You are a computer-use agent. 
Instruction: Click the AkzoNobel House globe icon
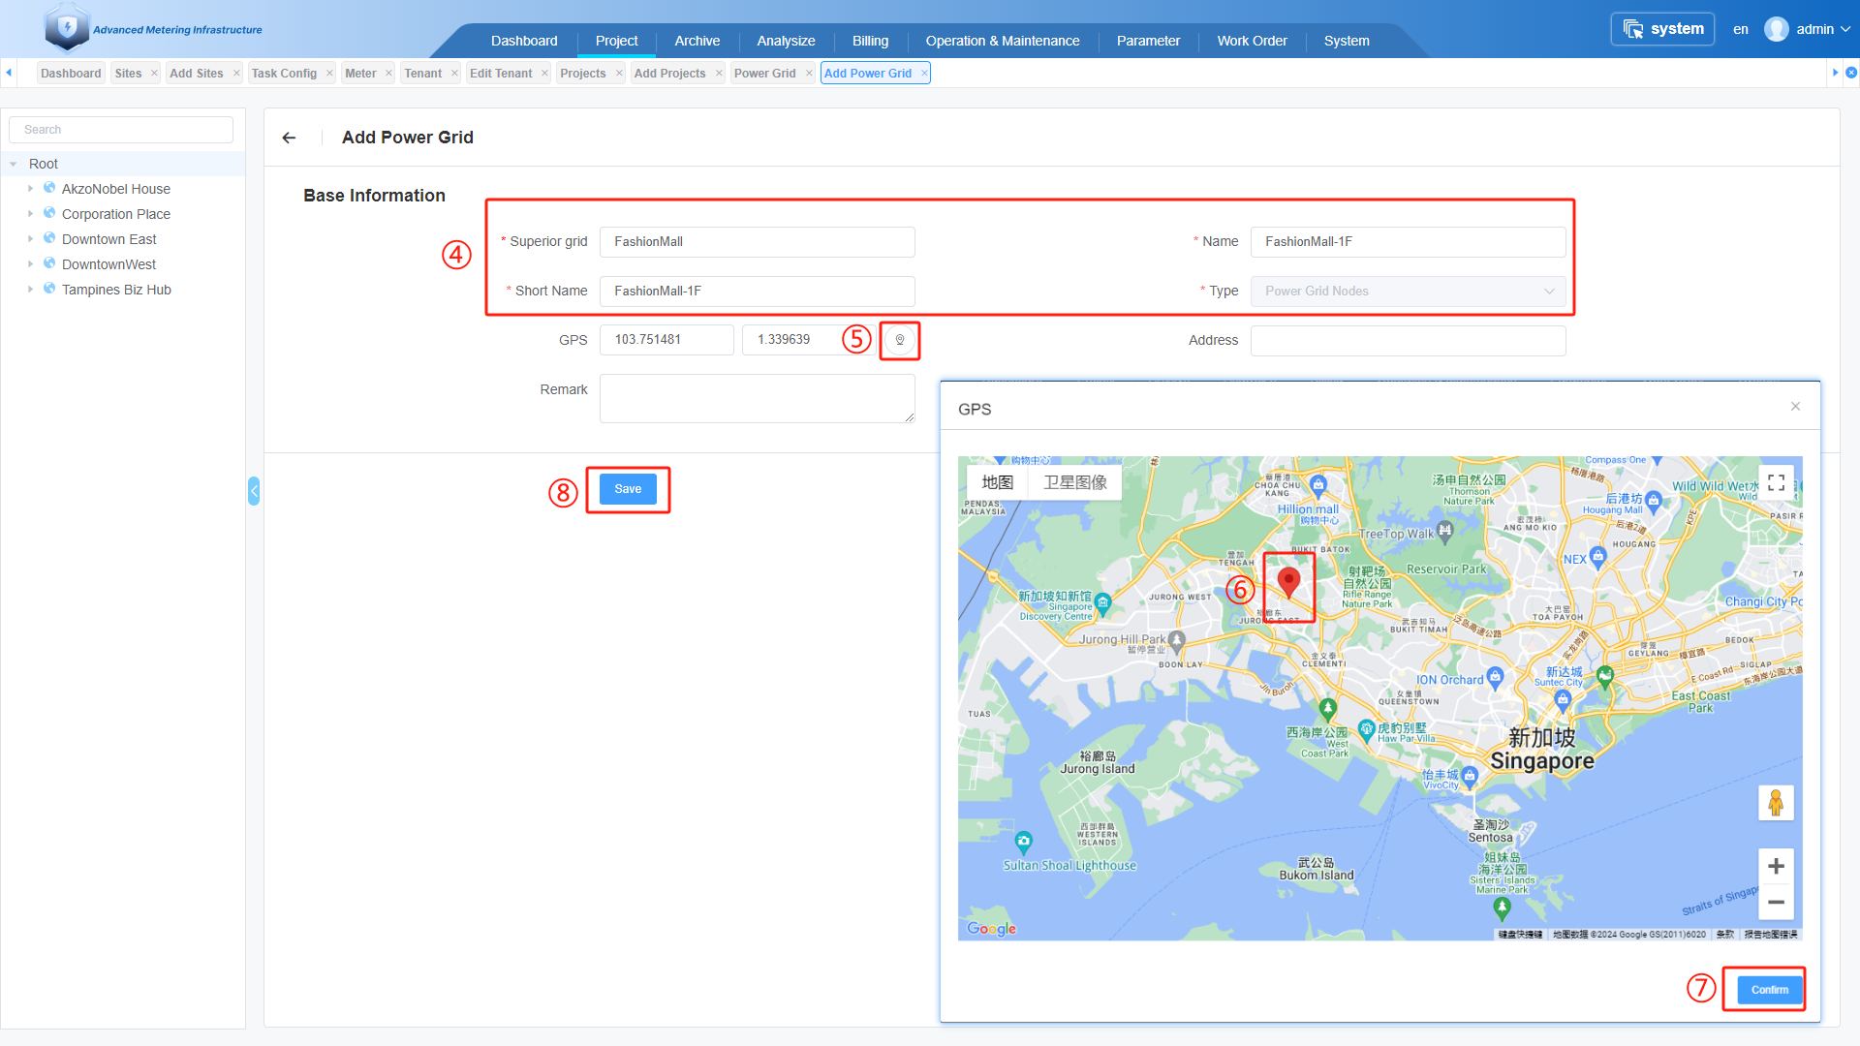49,188
